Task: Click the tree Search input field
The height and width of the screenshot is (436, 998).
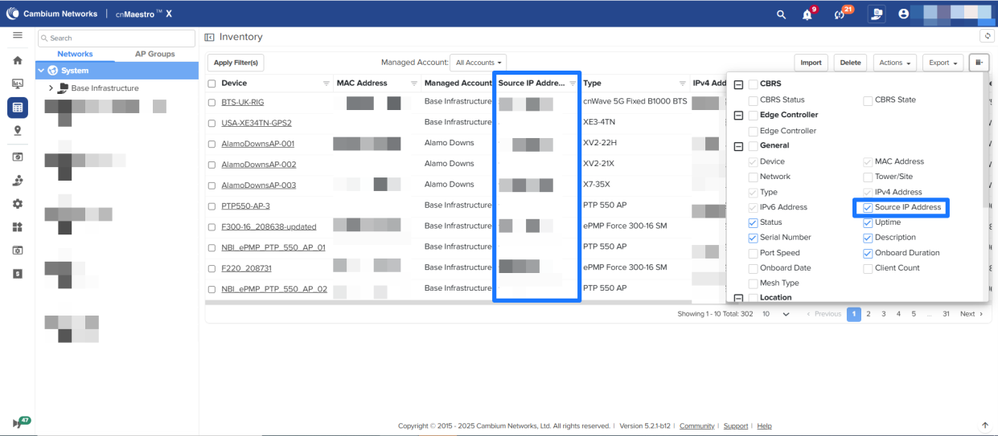Action: (x=117, y=38)
